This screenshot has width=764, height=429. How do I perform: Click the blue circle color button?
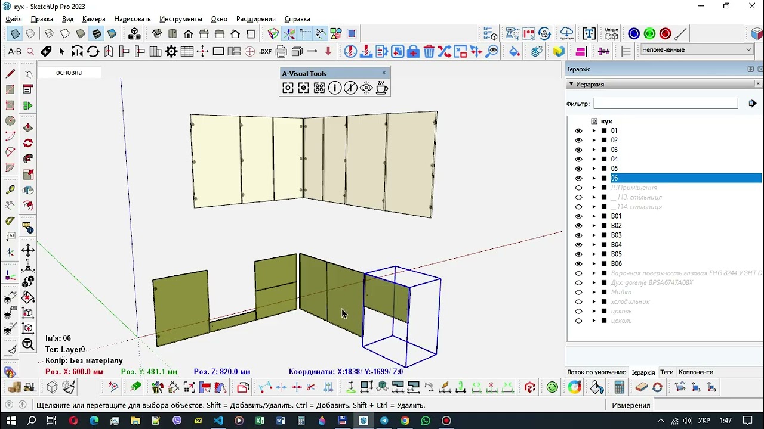634,34
